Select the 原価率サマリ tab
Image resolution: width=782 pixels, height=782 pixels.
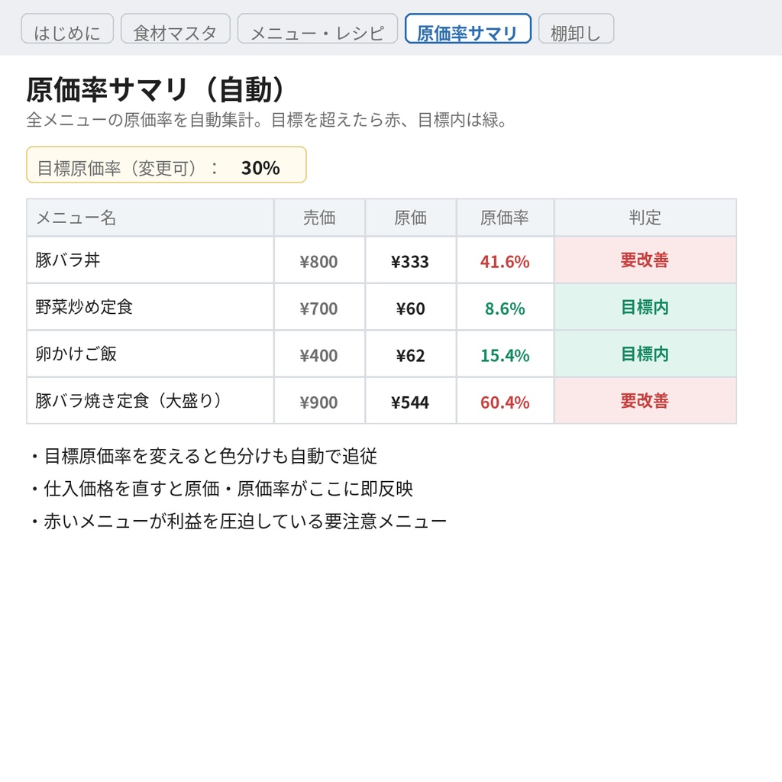[x=468, y=29]
